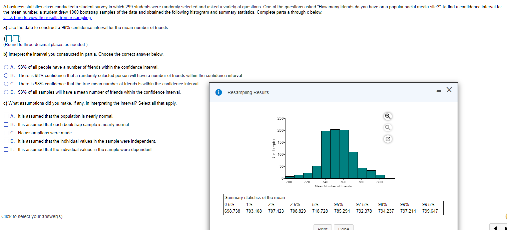Check E: sample values were dependent

tap(6, 150)
